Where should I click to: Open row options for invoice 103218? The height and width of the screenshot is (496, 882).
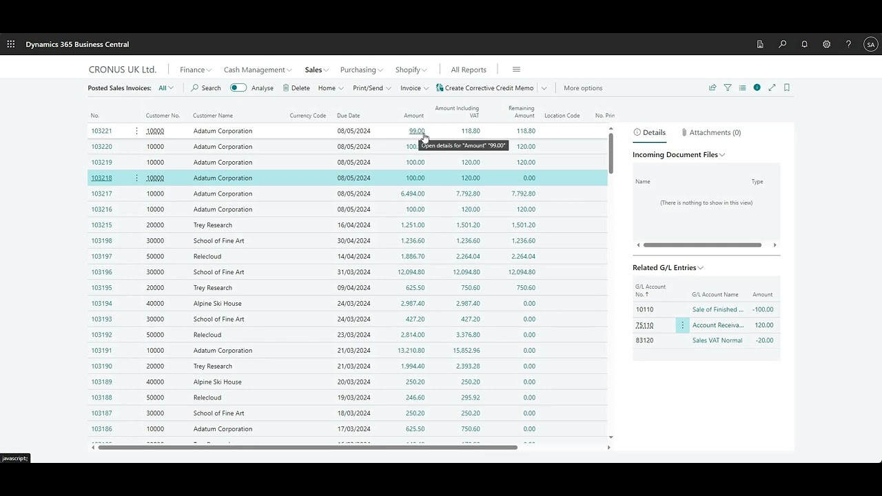(136, 178)
